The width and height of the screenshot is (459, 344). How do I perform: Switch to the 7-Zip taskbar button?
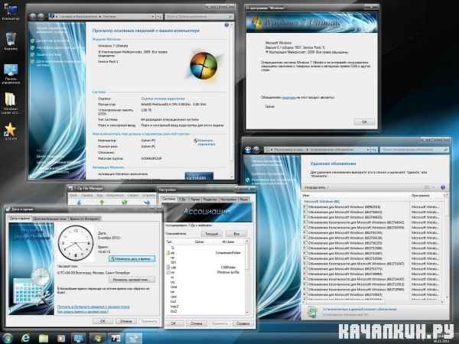click(x=116, y=339)
